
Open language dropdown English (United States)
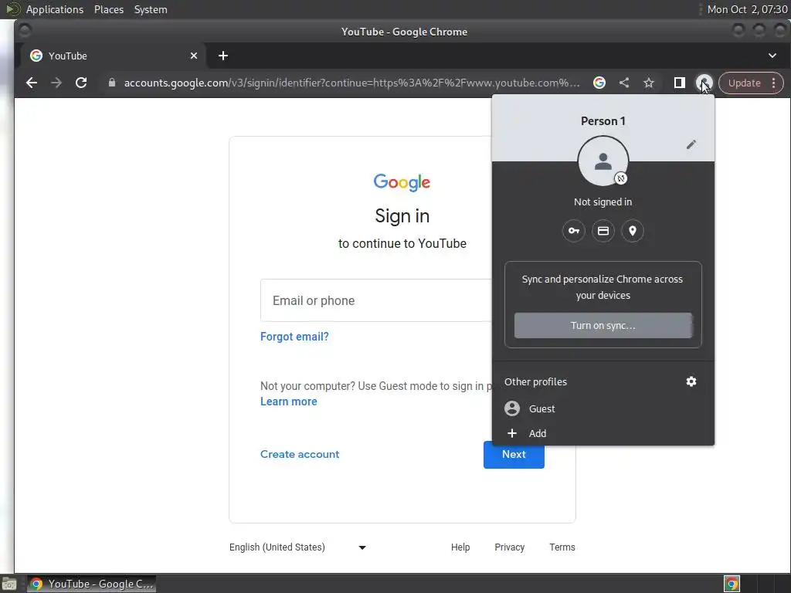297,547
